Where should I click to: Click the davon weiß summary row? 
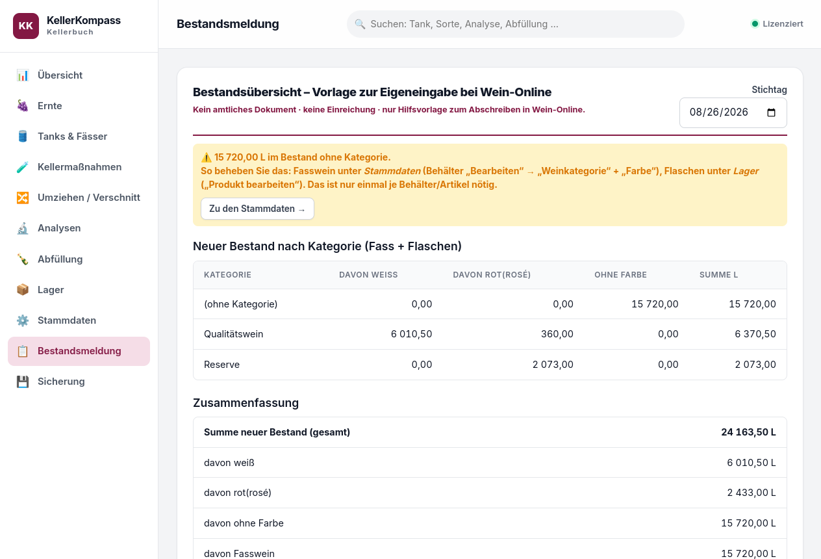tap(490, 463)
